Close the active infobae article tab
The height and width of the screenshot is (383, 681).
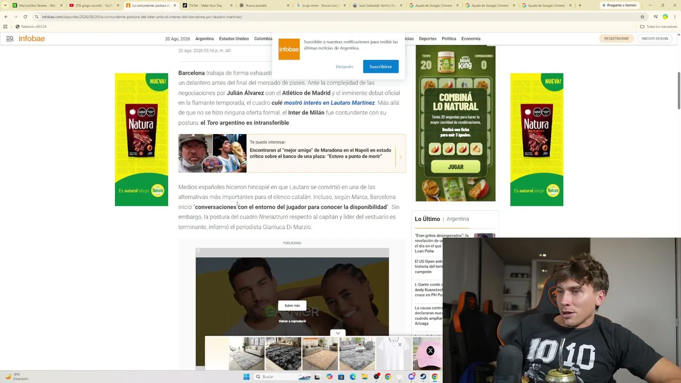[x=175, y=5]
